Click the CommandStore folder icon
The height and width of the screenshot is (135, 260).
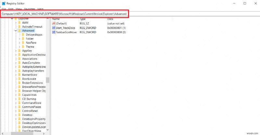[19, 103]
